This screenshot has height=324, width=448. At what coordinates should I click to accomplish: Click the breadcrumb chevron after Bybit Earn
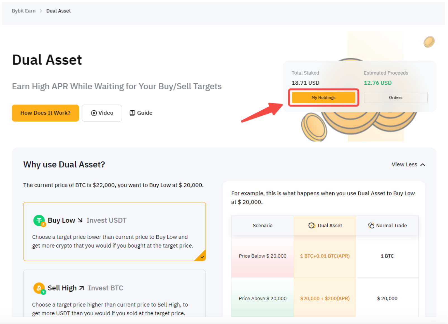point(41,11)
